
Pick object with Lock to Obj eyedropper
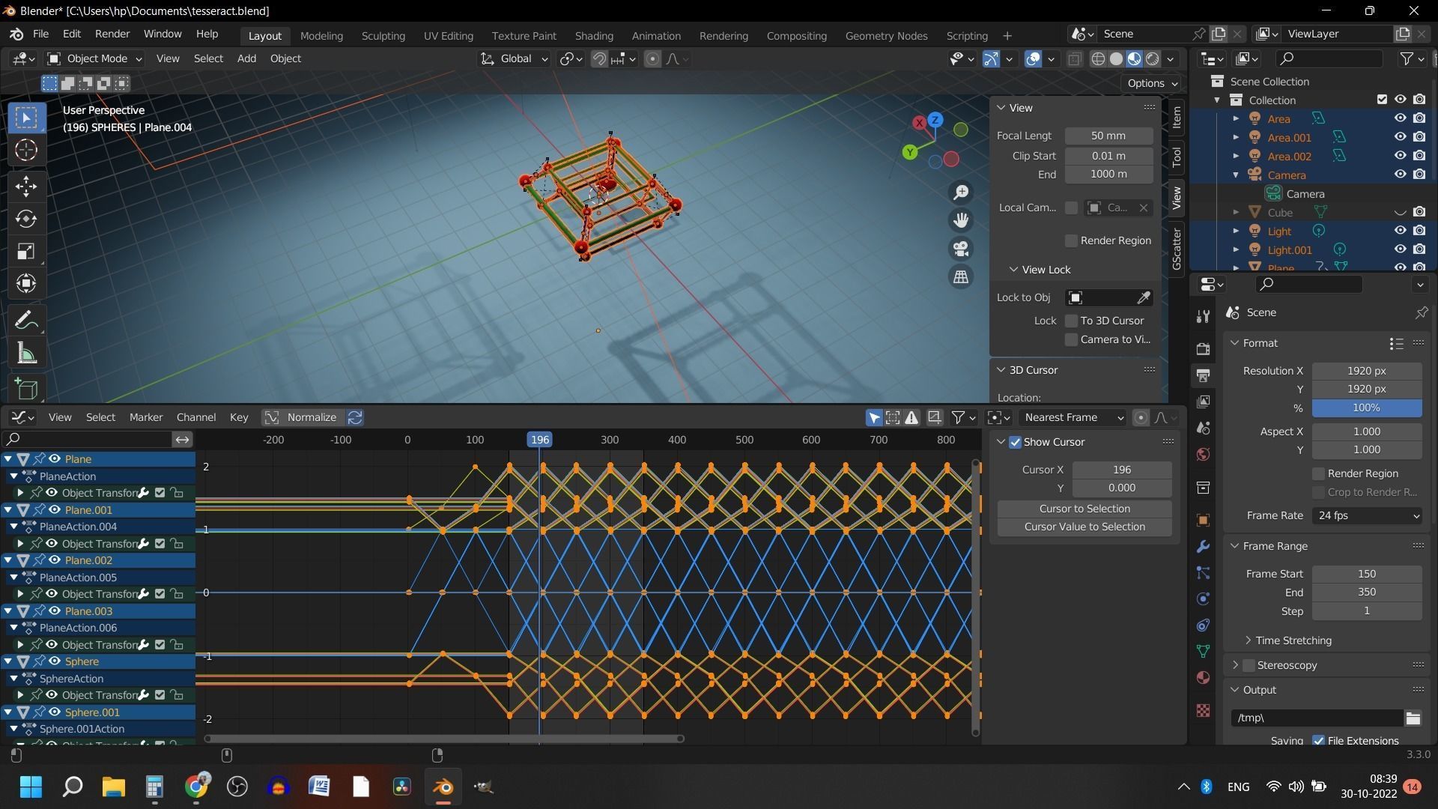pyautogui.click(x=1144, y=298)
